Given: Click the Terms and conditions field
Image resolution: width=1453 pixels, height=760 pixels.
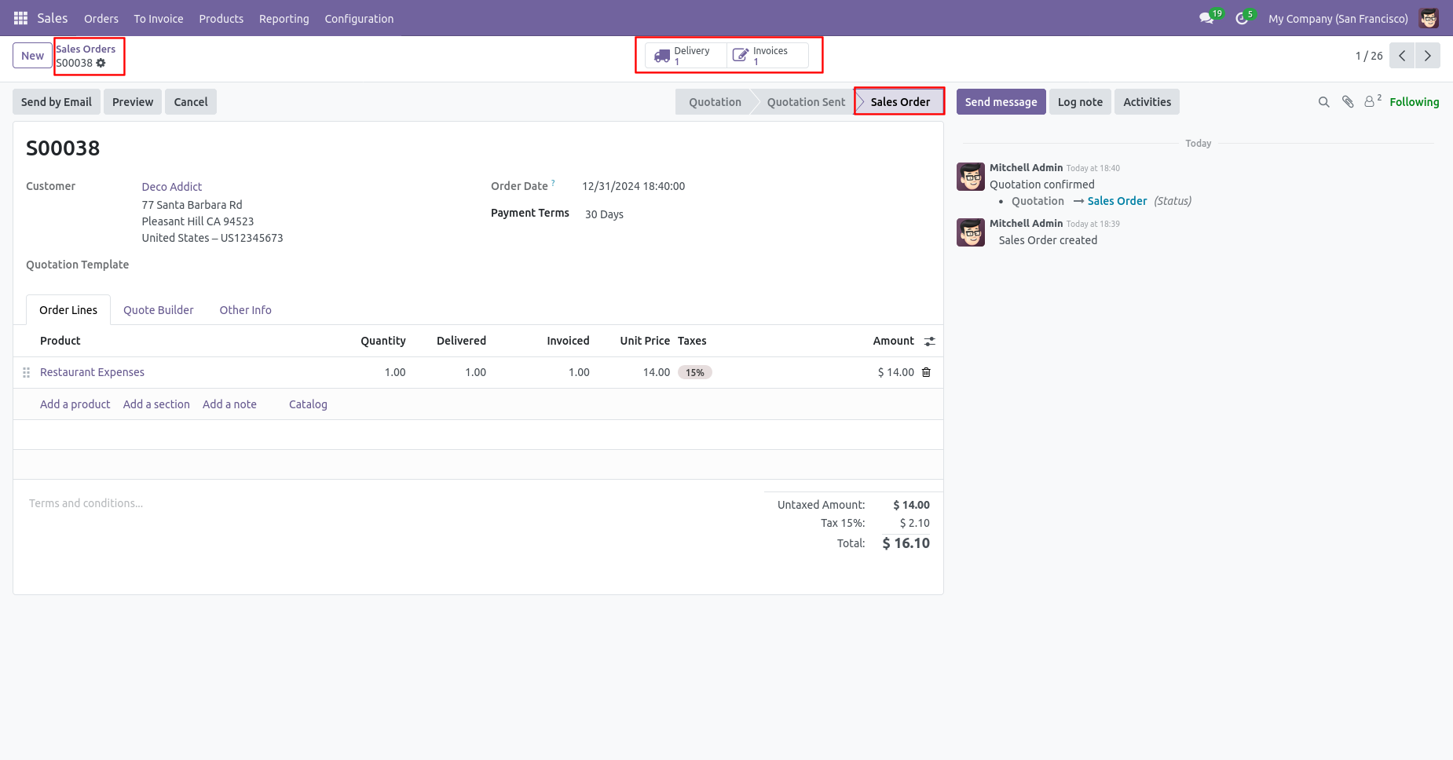Looking at the screenshot, I should [389, 503].
